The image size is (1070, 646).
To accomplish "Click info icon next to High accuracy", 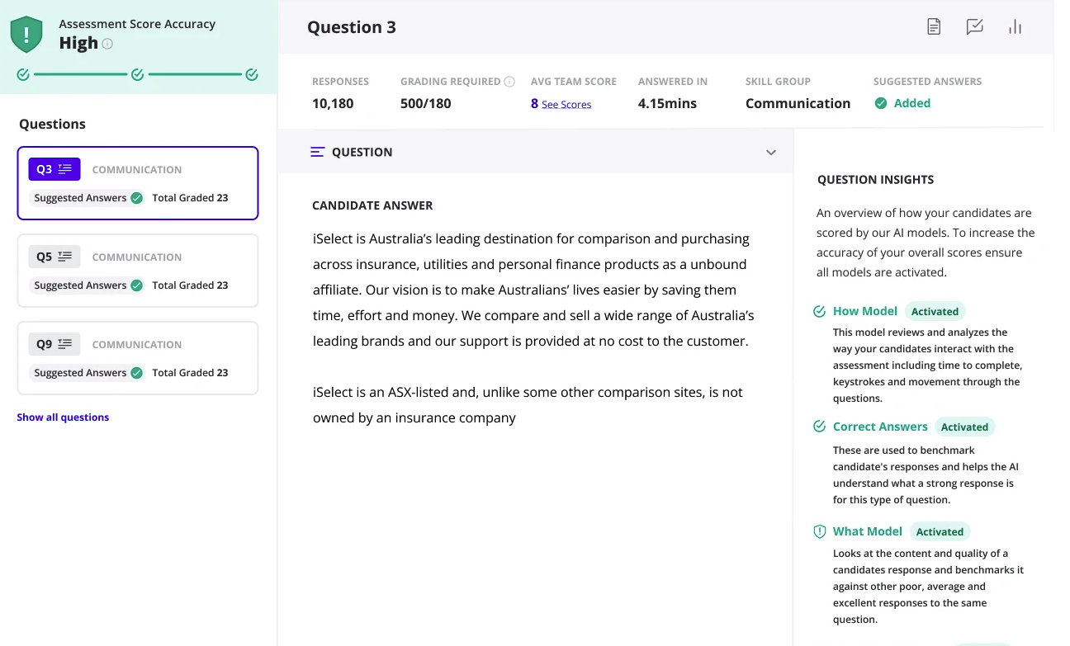I will tap(107, 44).
